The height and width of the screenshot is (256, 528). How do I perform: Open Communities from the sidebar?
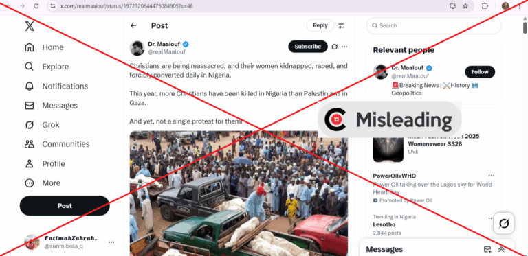point(57,144)
